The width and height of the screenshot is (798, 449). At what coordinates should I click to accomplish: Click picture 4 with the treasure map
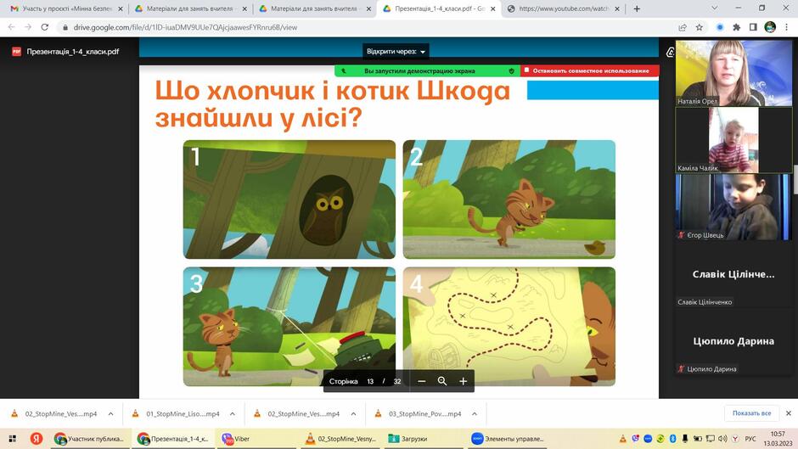(509, 326)
